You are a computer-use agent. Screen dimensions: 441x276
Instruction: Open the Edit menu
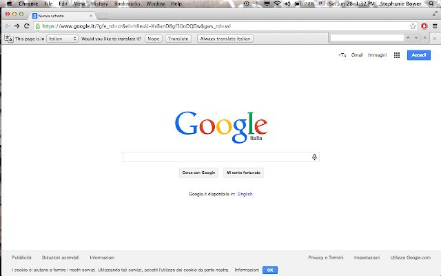point(63,3)
